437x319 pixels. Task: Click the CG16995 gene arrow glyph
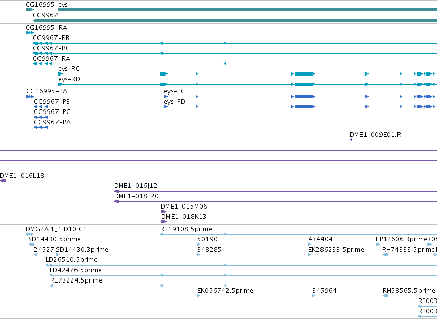[x=30, y=10]
